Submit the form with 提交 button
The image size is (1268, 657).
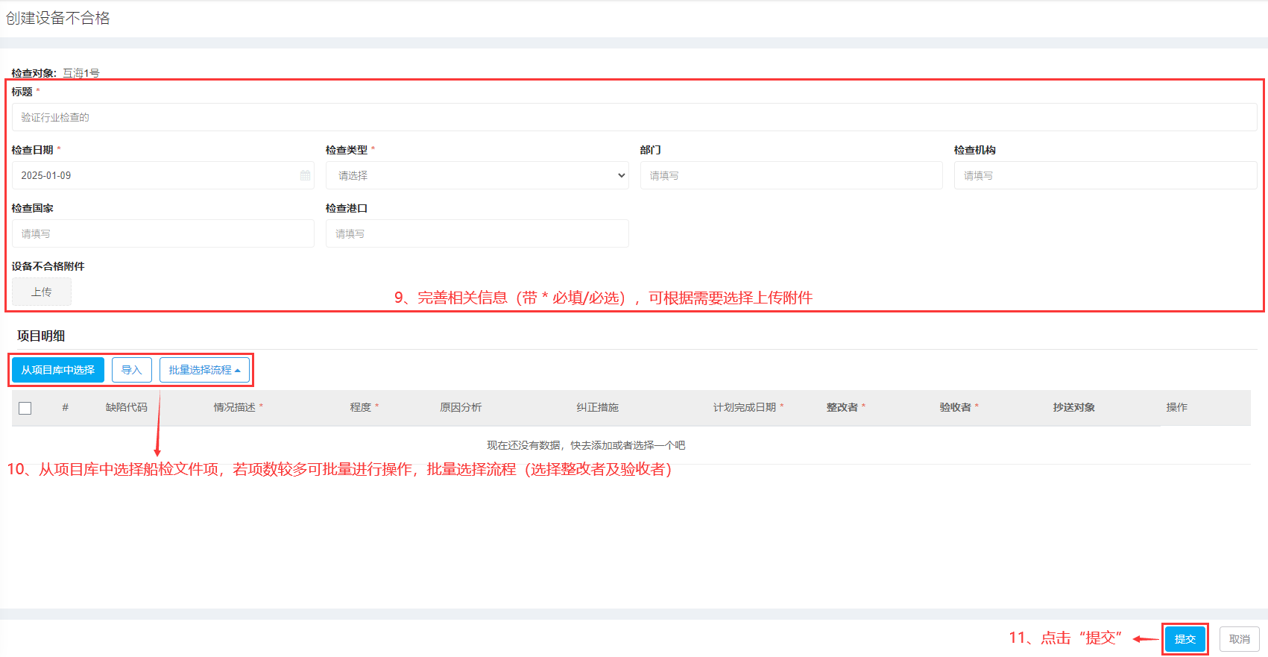click(1185, 639)
